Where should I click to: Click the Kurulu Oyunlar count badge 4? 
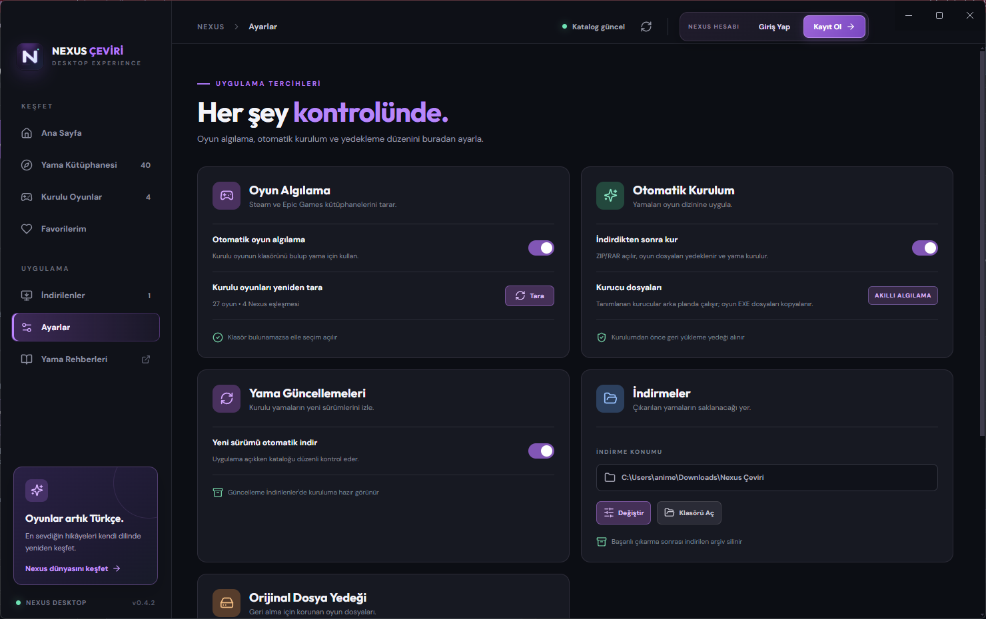coord(148,197)
